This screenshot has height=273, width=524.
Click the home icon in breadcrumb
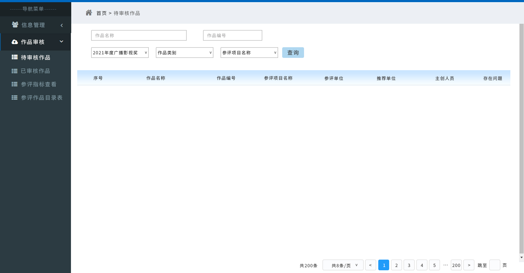click(x=89, y=13)
